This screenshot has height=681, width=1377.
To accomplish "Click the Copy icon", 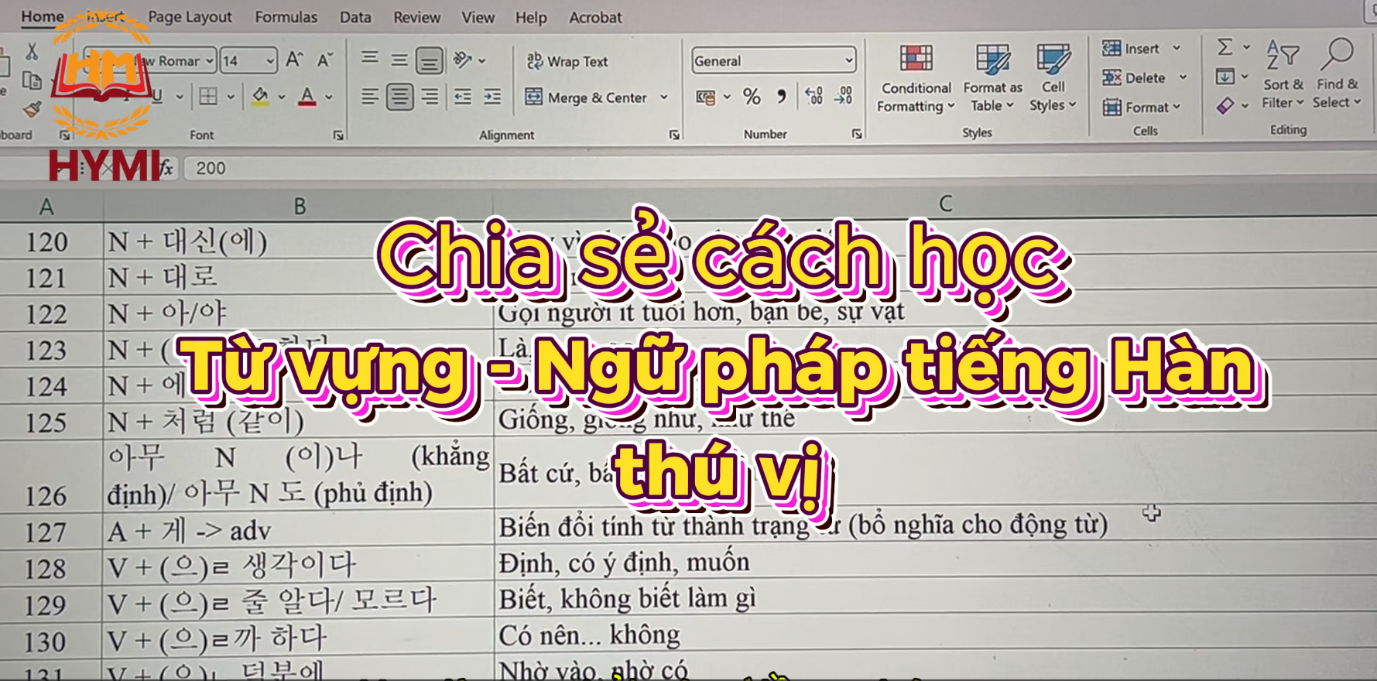I will tap(32, 80).
